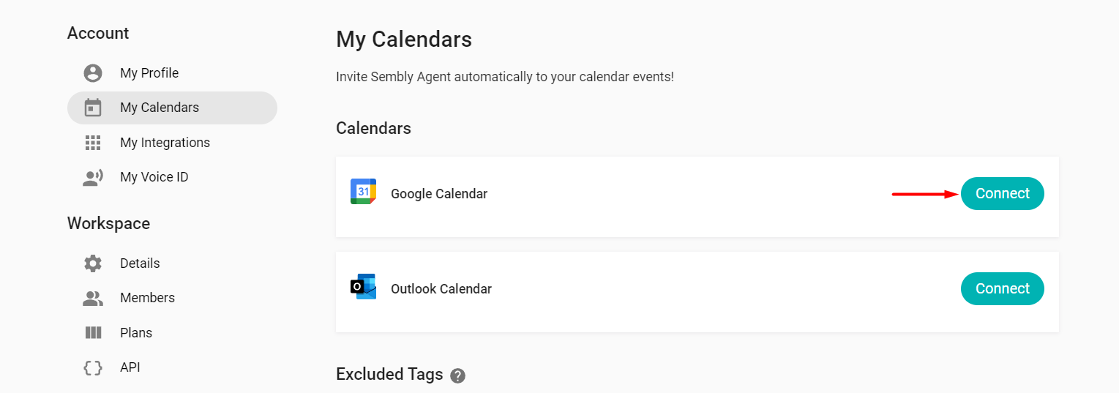
Task: Click the Excluded Tags help question icon
Action: (458, 375)
